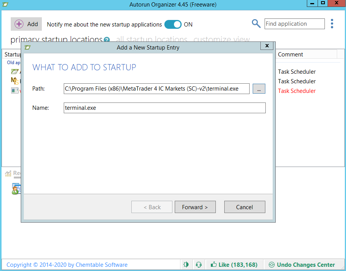
Task: Minimize the Autorun Organizer window
Action: [312, 3]
